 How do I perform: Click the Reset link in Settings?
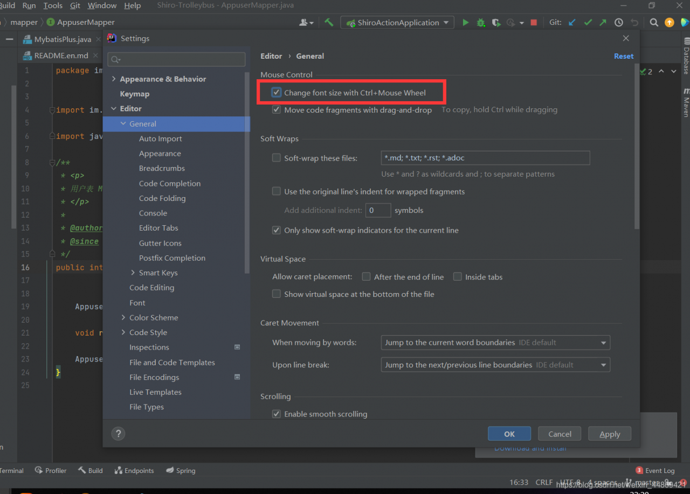point(624,56)
